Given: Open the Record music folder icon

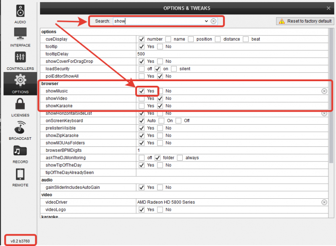Looking at the screenshot, I should tap(20, 151).
